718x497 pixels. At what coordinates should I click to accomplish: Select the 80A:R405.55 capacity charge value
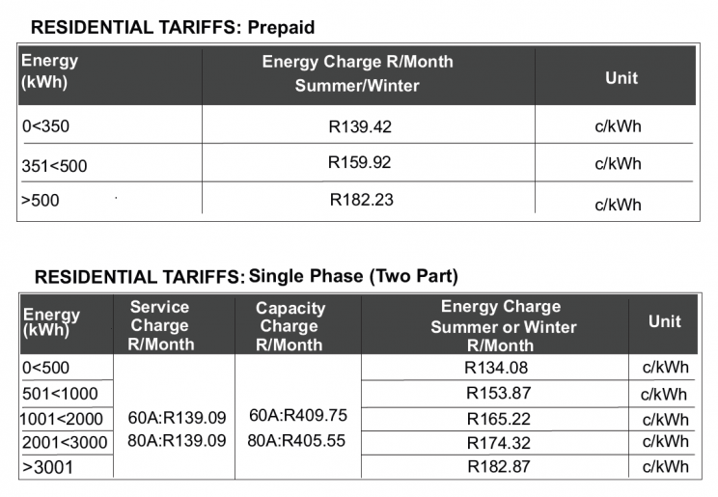[297, 441]
